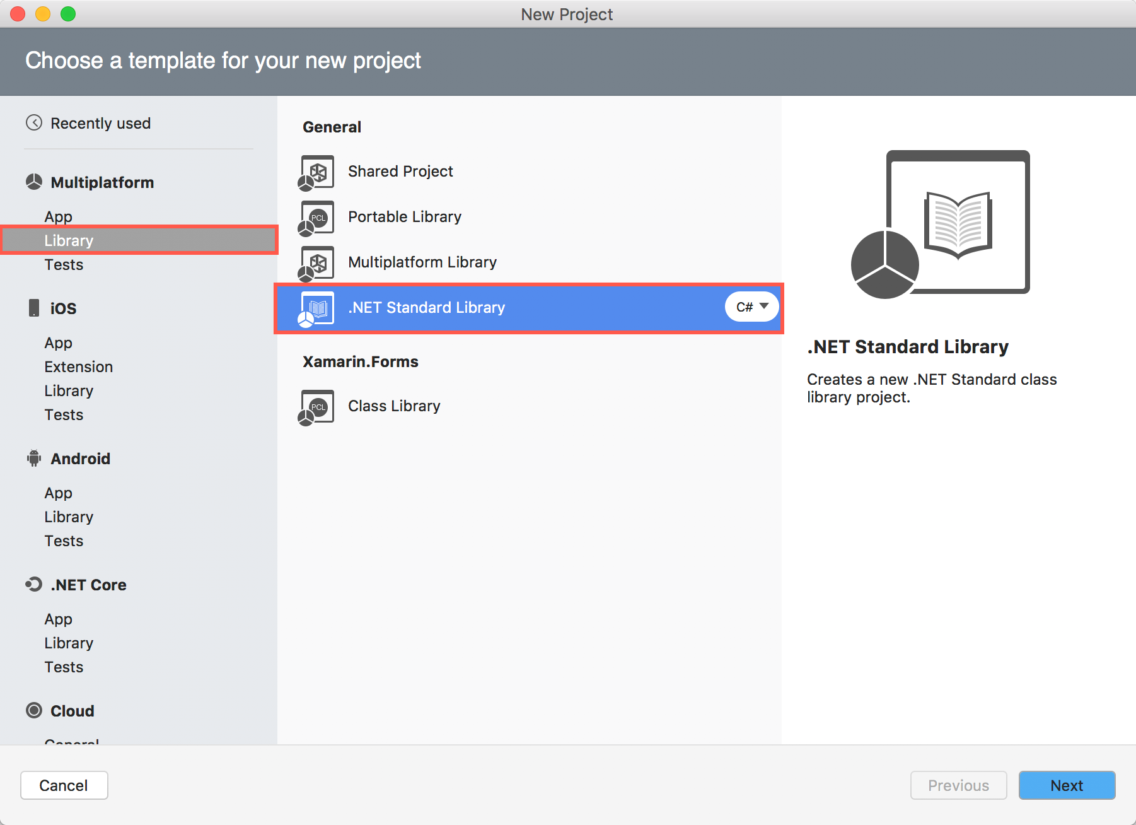Screen dimensions: 1136x825
Task: Click the Multiplatform category icon
Action: [x=34, y=182]
